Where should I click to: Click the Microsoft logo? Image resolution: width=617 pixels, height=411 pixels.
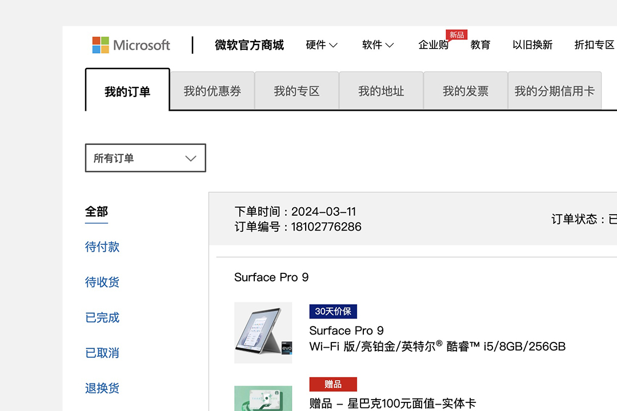(x=131, y=45)
